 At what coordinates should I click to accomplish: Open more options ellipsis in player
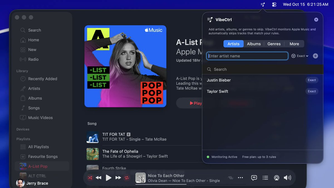pos(240,178)
